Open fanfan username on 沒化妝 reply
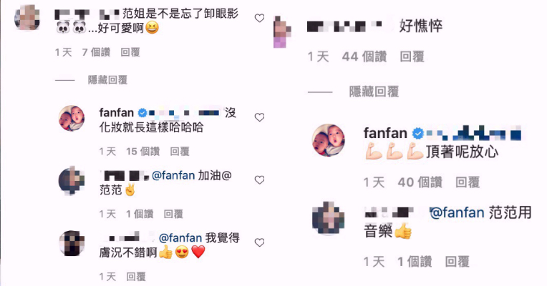Viewport: 547px width, 286px height. (x=117, y=112)
